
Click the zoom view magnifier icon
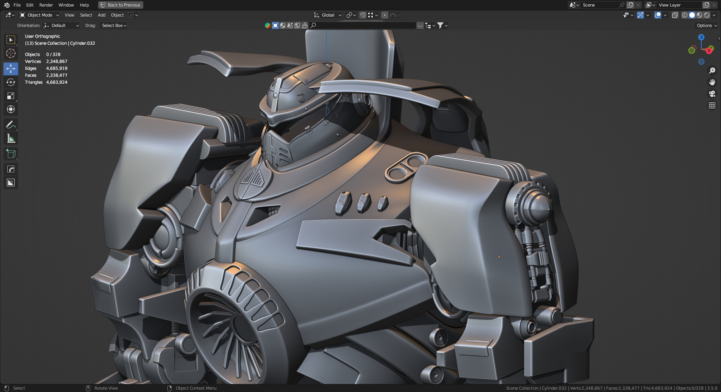tap(712, 71)
